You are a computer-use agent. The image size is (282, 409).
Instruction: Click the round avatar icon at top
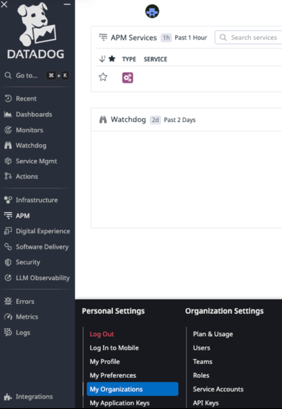point(152,12)
